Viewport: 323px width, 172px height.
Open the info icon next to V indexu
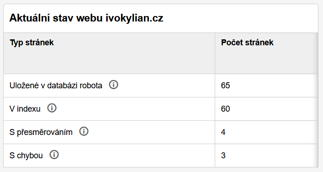[x=52, y=108]
